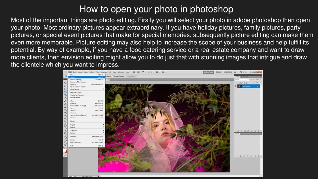Click the Layers opacity value field

click(x=257, y=80)
